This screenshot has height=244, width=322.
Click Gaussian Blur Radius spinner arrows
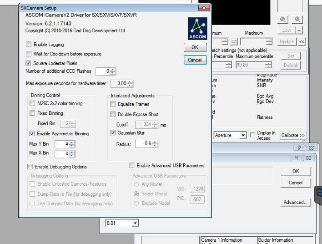155,144
